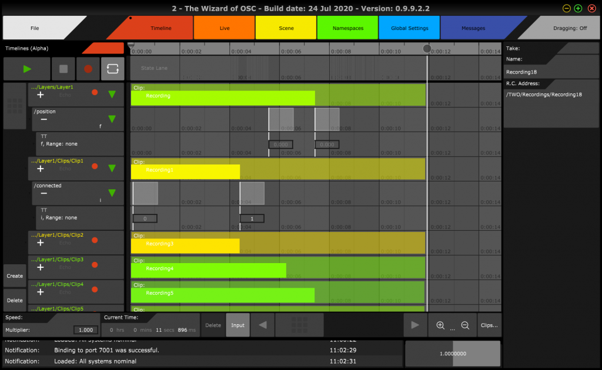The width and height of the screenshot is (602, 370).
Task: Remove the /connected lane with its minus icon
Action: tap(44, 193)
